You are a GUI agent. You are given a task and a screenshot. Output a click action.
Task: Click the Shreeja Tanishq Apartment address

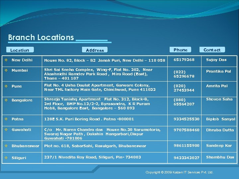97,104
